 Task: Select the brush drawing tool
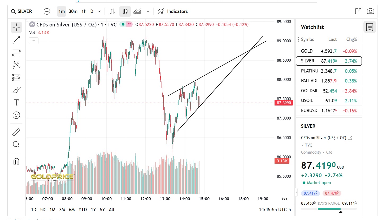tap(16, 90)
